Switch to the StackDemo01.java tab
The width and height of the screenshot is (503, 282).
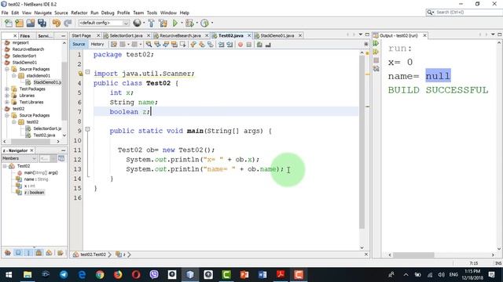click(277, 35)
